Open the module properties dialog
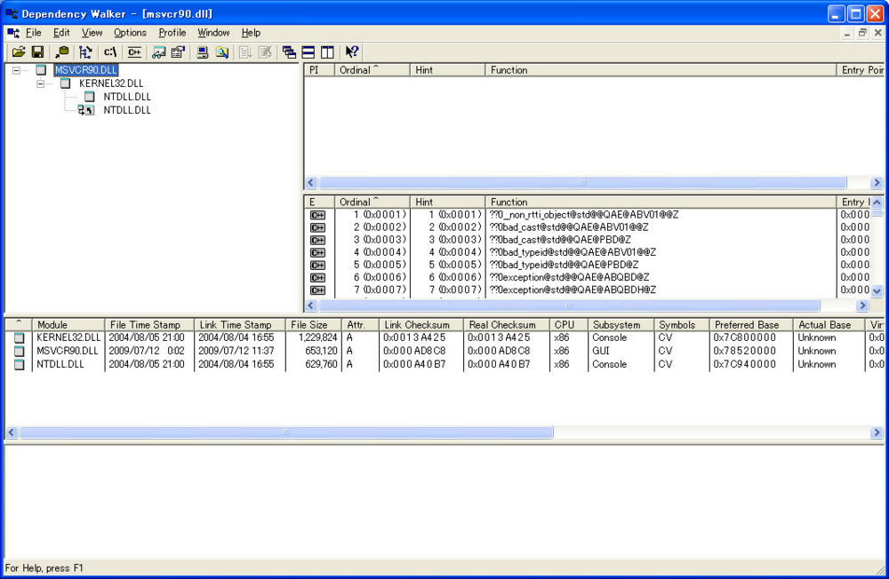This screenshot has width=889, height=579. point(177,52)
